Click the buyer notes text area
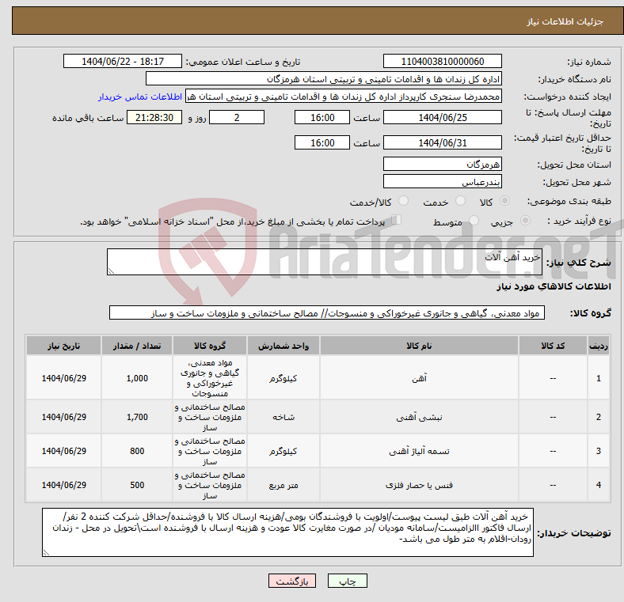 (287, 532)
